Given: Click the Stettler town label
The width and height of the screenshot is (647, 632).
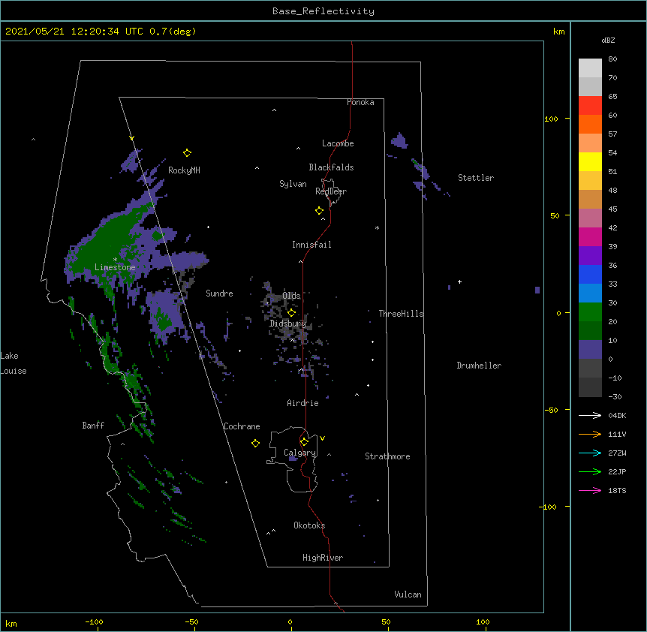Looking at the screenshot, I should (x=476, y=178).
